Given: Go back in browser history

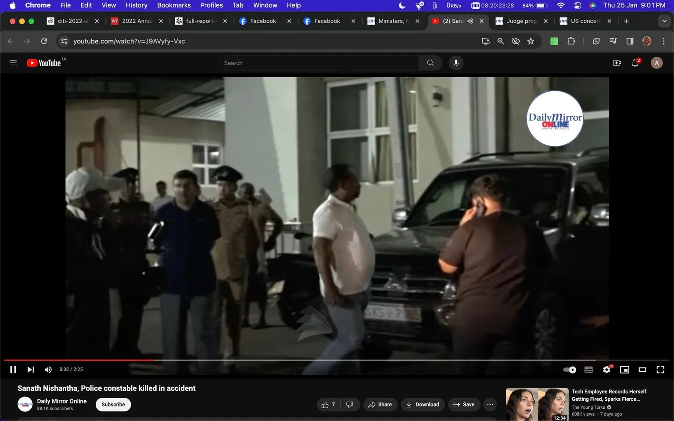Looking at the screenshot, I should coord(11,41).
